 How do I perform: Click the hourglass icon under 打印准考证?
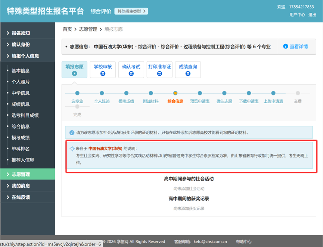pos(159,73)
